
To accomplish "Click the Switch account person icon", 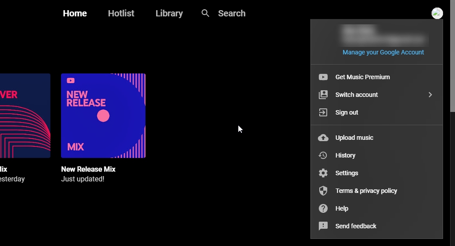I will 323,95.
